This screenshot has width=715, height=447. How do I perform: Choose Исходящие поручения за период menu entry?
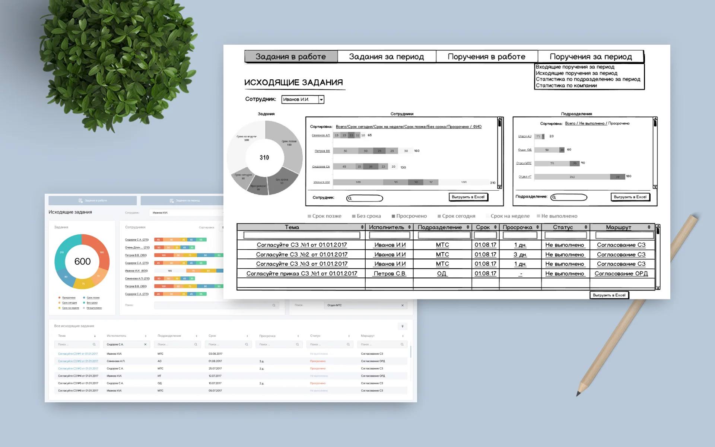click(576, 73)
